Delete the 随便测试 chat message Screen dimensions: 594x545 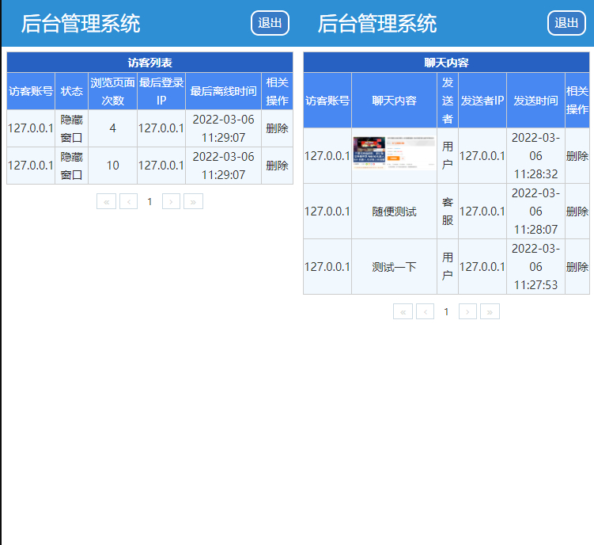pos(577,211)
